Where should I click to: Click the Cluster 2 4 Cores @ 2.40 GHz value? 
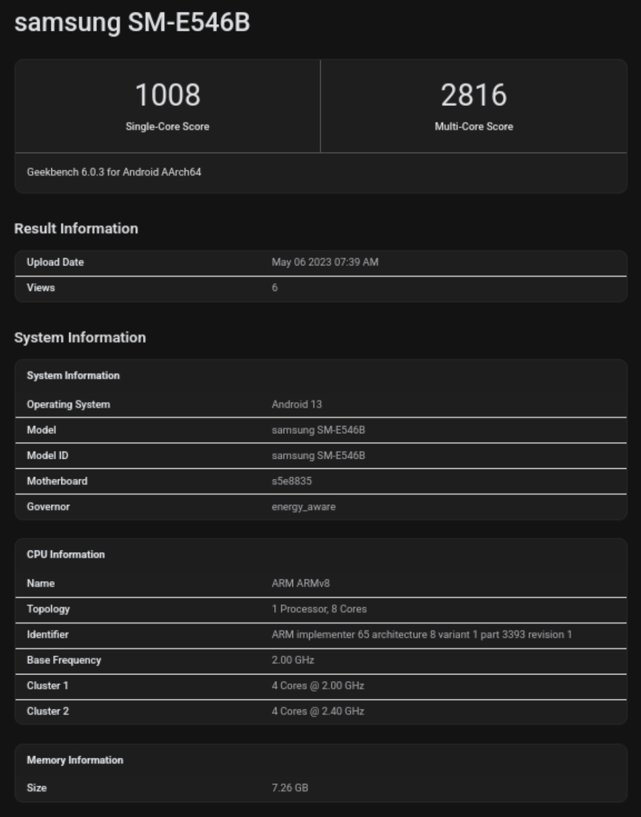click(x=317, y=711)
